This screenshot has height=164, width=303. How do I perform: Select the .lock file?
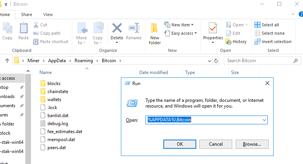[x=49, y=108]
